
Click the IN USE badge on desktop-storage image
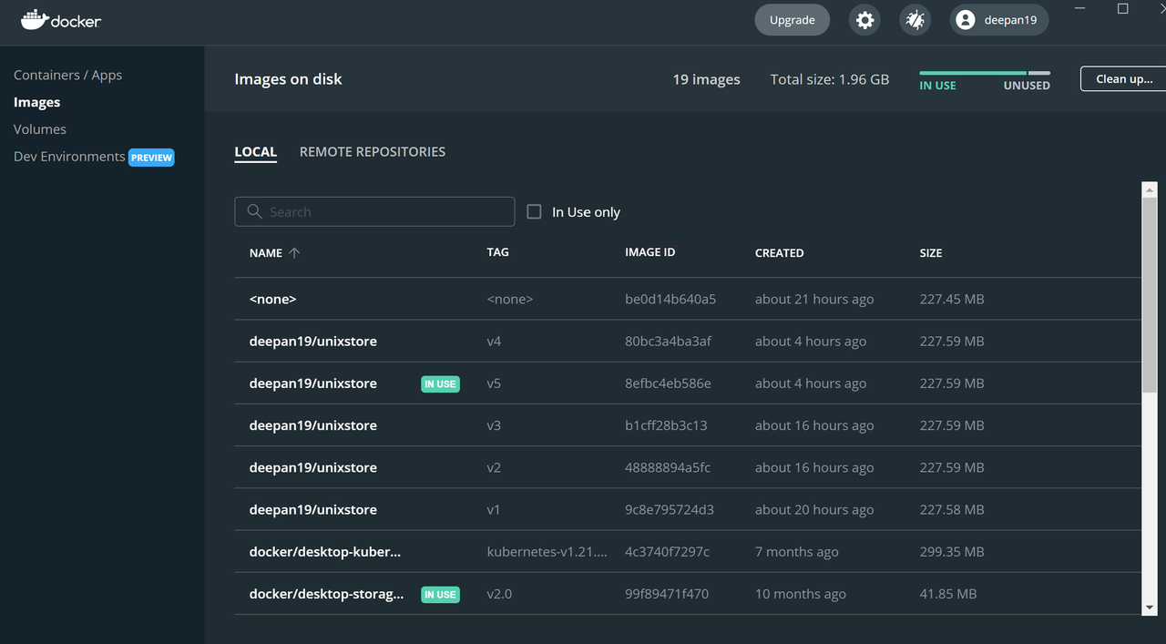[440, 594]
